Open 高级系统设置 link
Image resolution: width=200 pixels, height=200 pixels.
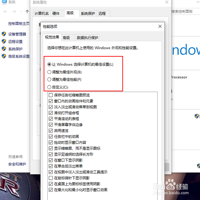[x=19, y=56]
